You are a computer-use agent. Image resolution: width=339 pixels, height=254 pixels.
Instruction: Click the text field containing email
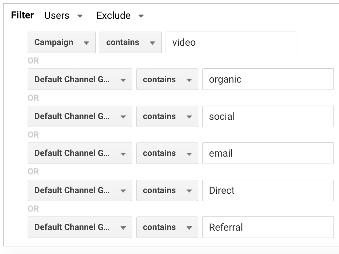click(x=268, y=153)
